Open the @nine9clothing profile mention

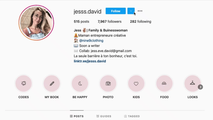pos(91,40)
